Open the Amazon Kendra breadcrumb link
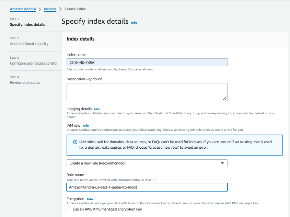This screenshot has height=217, width=290. point(23,9)
